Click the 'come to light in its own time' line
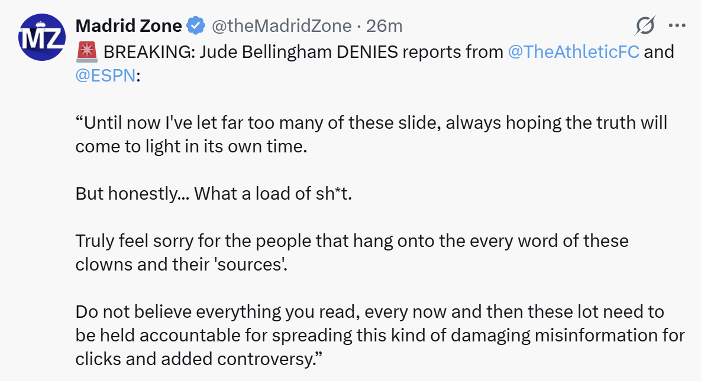Image resolution: width=701 pixels, height=381 pixels. [x=191, y=147]
